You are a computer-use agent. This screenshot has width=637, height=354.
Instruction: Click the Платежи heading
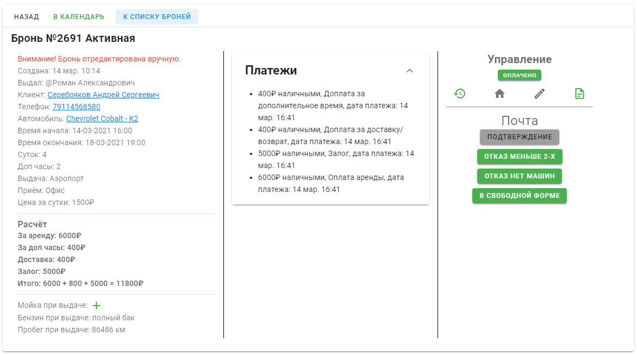click(x=271, y=70)
